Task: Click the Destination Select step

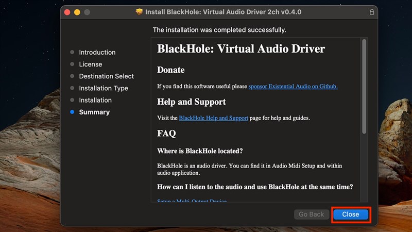Action: 106,76
